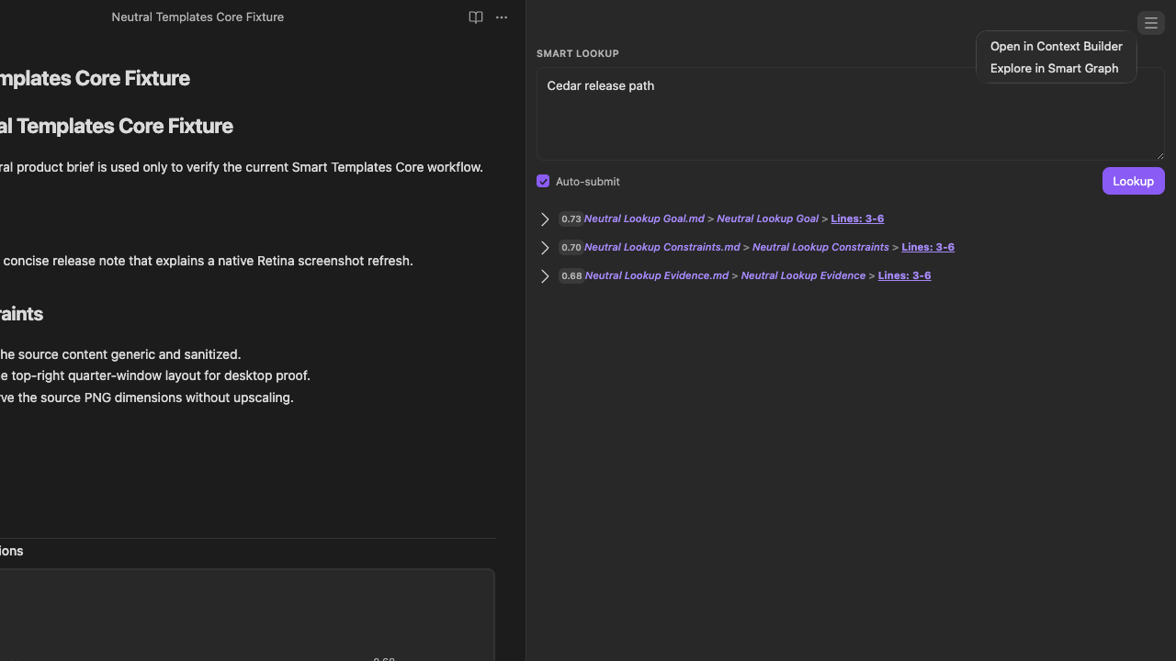This screenshot has width=1176, height=661.
Task: Expand the Neutral Lookup Goal.md result
Action: click(545, 219)
